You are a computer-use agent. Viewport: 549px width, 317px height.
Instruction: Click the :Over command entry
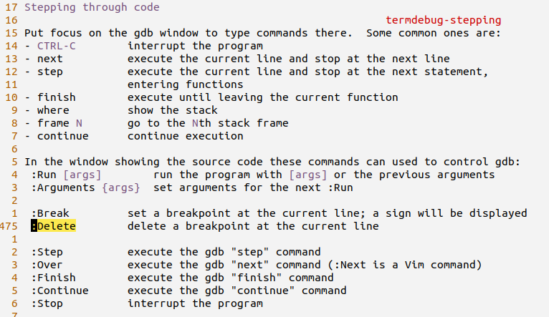(x=47, y=265)
